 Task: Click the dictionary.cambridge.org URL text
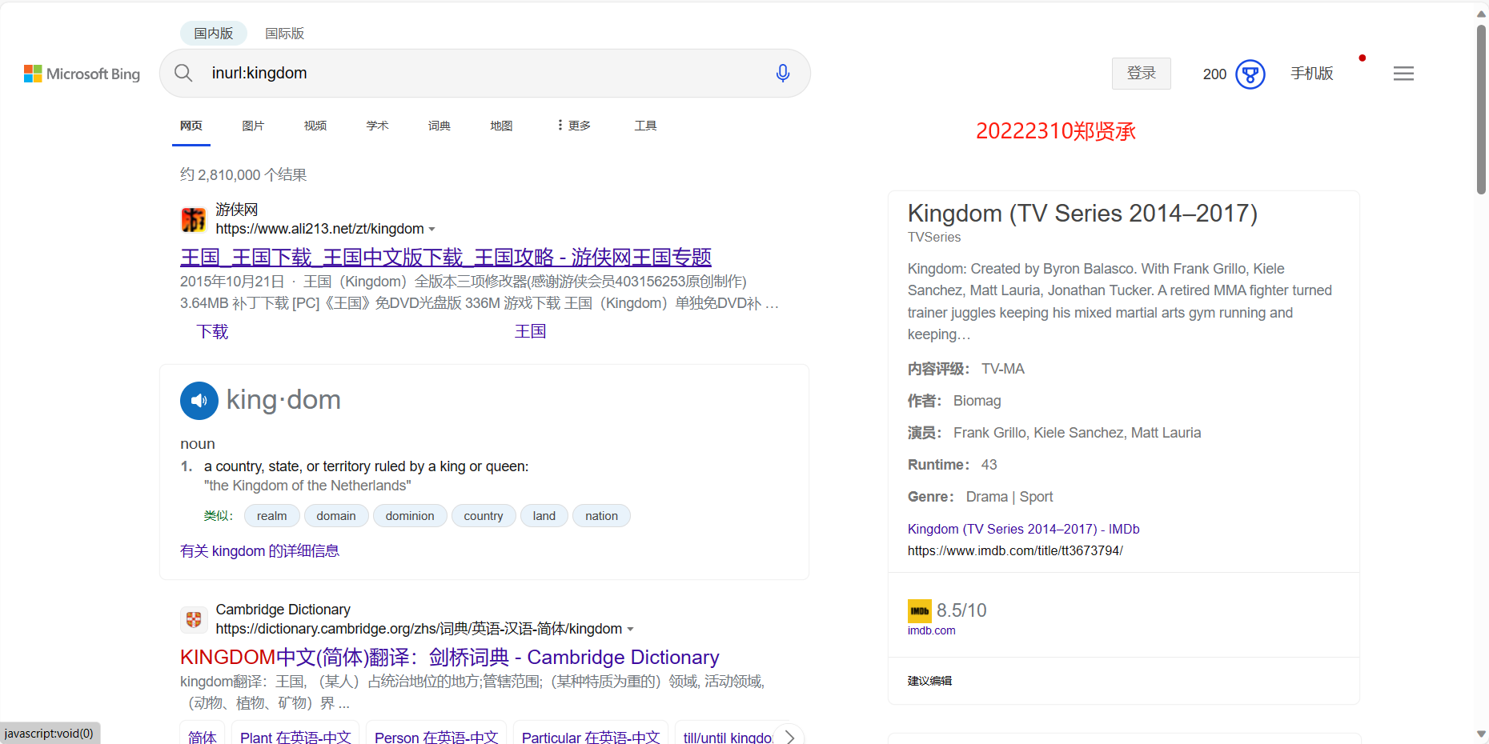tap(419, 629)
